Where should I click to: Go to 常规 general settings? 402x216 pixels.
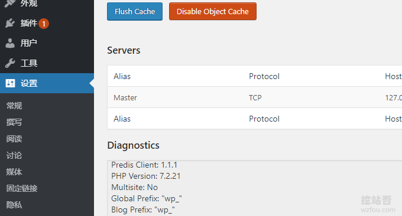(x=14, y=106)
